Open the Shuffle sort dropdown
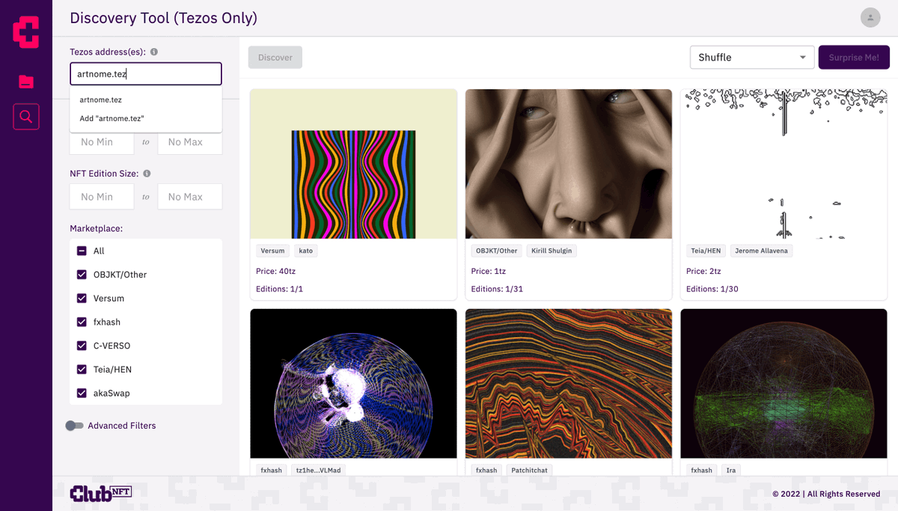898x511 pixels. tap(751, 58)
